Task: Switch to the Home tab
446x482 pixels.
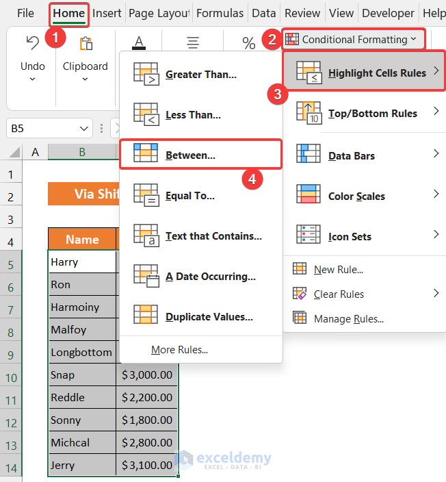Action: [69, 13]
